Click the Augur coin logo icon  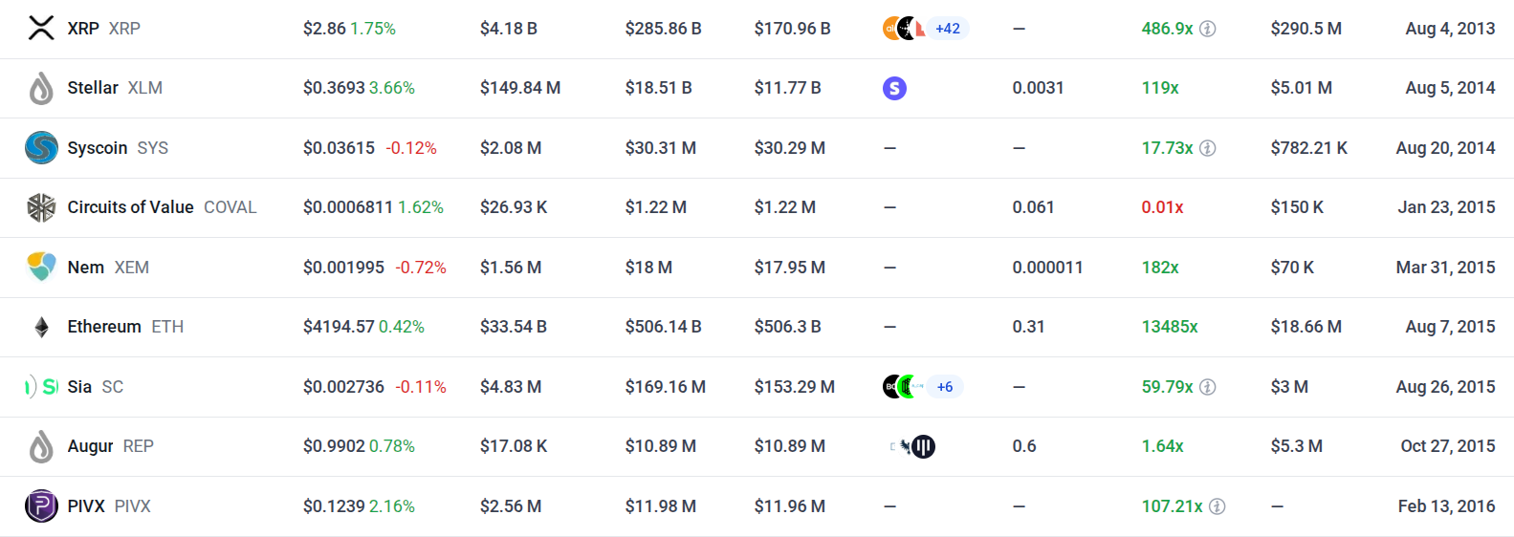[x=41, y=446]
